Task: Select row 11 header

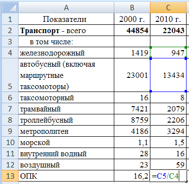Action: 10,153
